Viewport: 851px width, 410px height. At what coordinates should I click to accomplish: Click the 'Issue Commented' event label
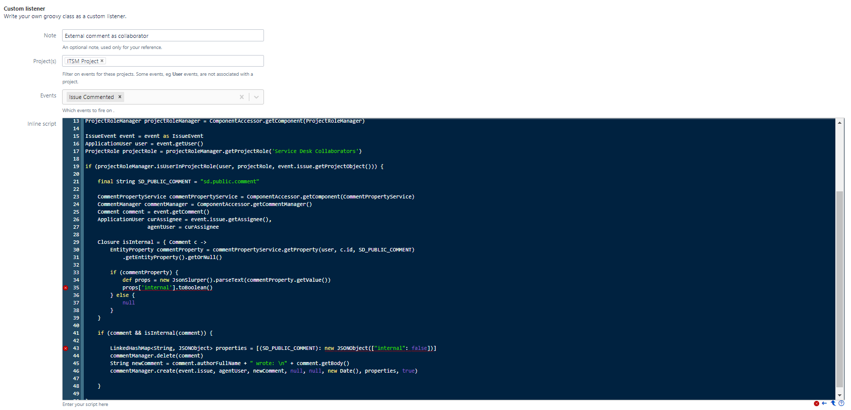coord(91,97)
